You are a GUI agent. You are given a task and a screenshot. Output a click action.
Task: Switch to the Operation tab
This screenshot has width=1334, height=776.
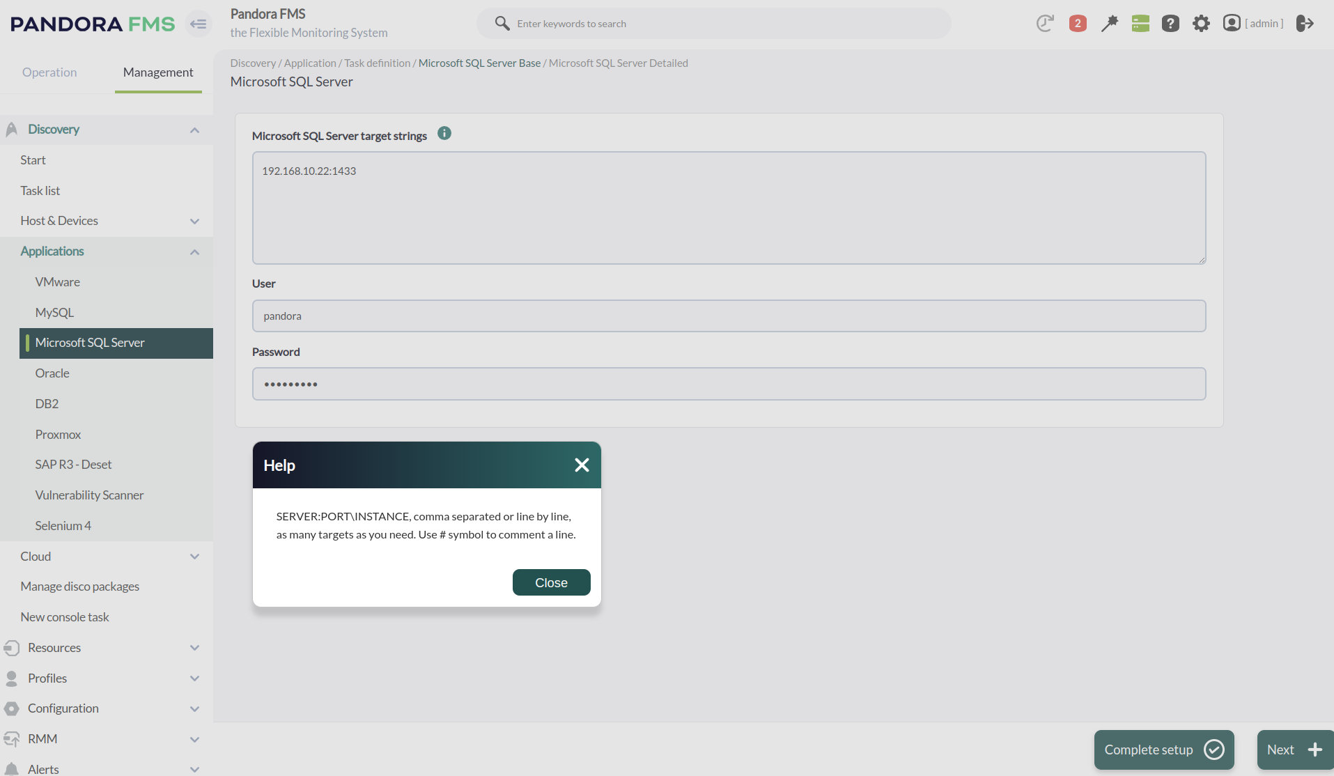(49, 72)
